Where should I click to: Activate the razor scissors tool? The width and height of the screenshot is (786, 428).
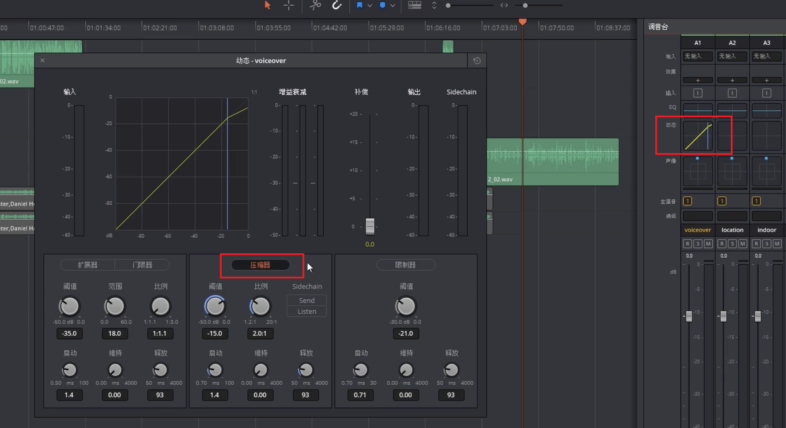coord(315,5)
